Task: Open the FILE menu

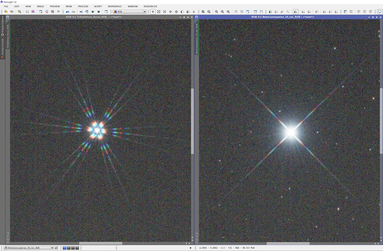Action: (6, 6)
